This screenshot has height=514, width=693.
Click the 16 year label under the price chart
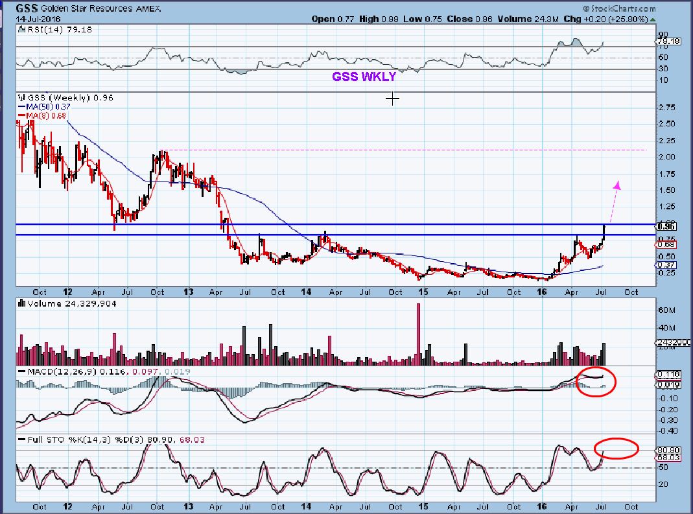click(x=542, y=292)
